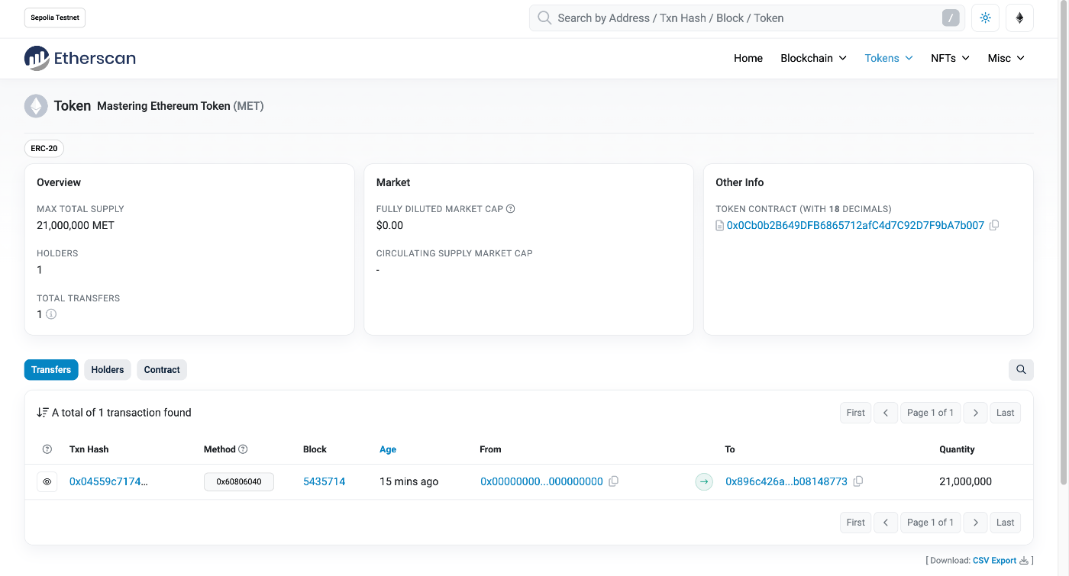This screenshot has height=576, width=1069.
Task: Click top pagination Last button
Action: pos(1006,413)
